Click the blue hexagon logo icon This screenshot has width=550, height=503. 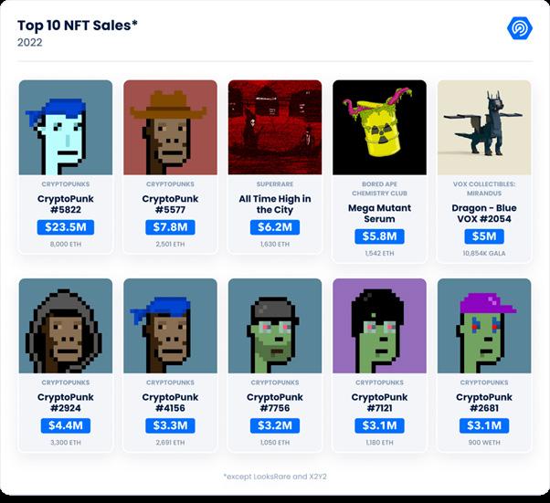[x=520, y=28]
